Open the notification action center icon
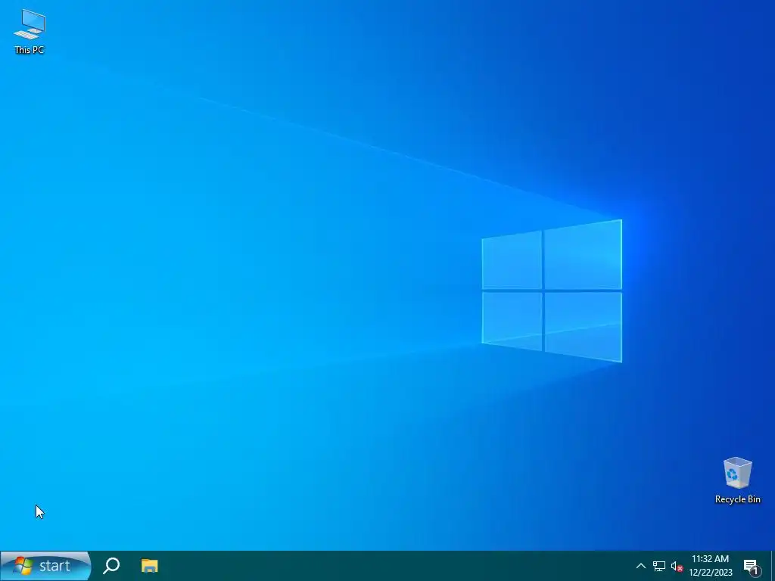 [x=752, y=567]
